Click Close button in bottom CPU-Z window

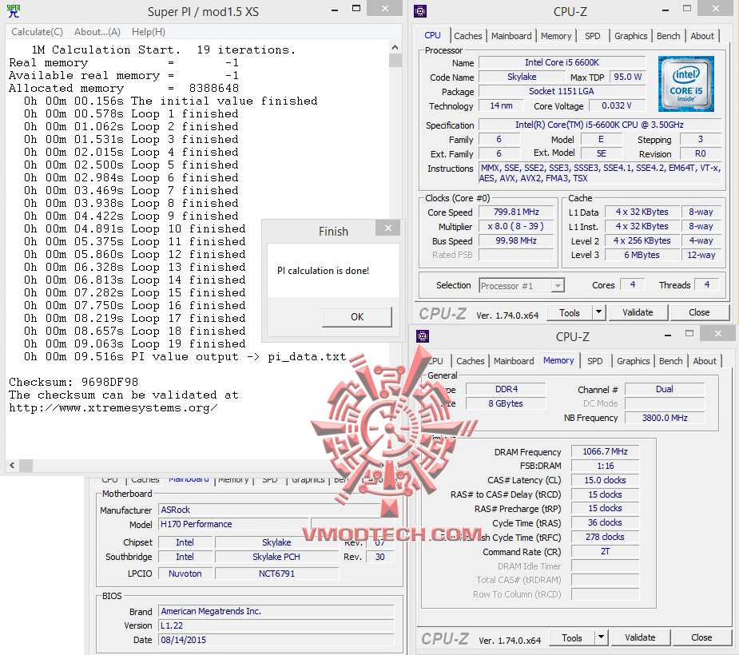(x=701, y=637)
